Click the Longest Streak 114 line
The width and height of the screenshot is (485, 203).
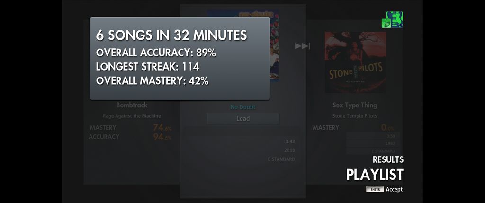pos(148,67)
